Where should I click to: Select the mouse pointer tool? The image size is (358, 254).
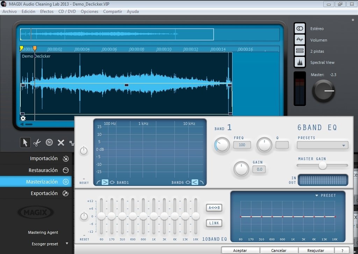[25, 143]
